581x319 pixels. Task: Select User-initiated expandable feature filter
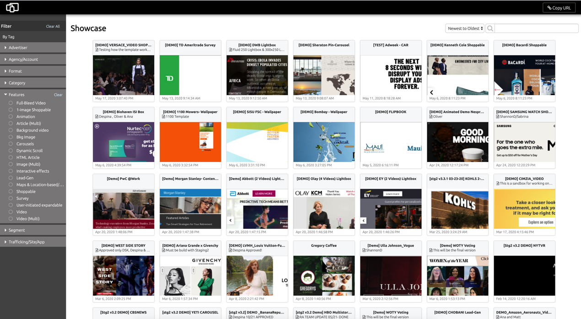pos(11,205)
